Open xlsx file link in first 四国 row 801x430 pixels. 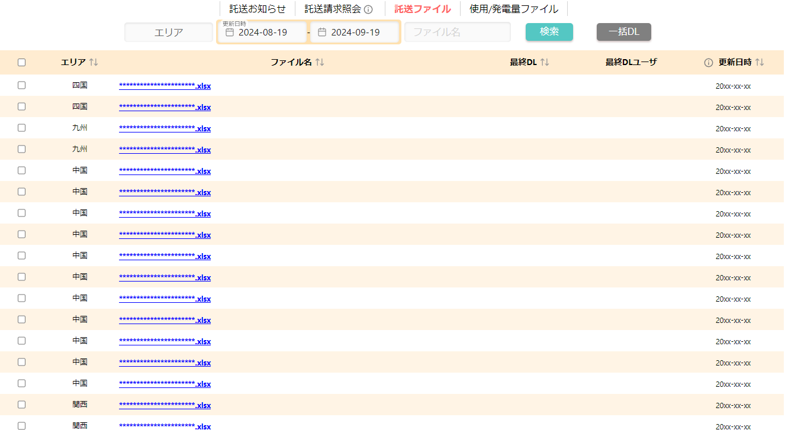(165, 86)
